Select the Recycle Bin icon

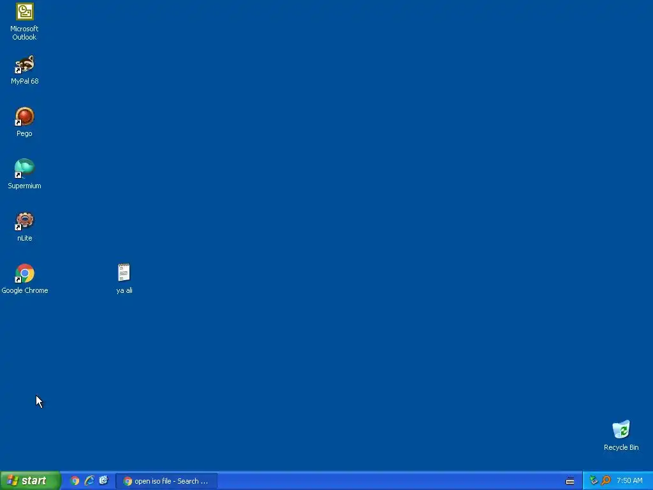click(x=621, y=436)
